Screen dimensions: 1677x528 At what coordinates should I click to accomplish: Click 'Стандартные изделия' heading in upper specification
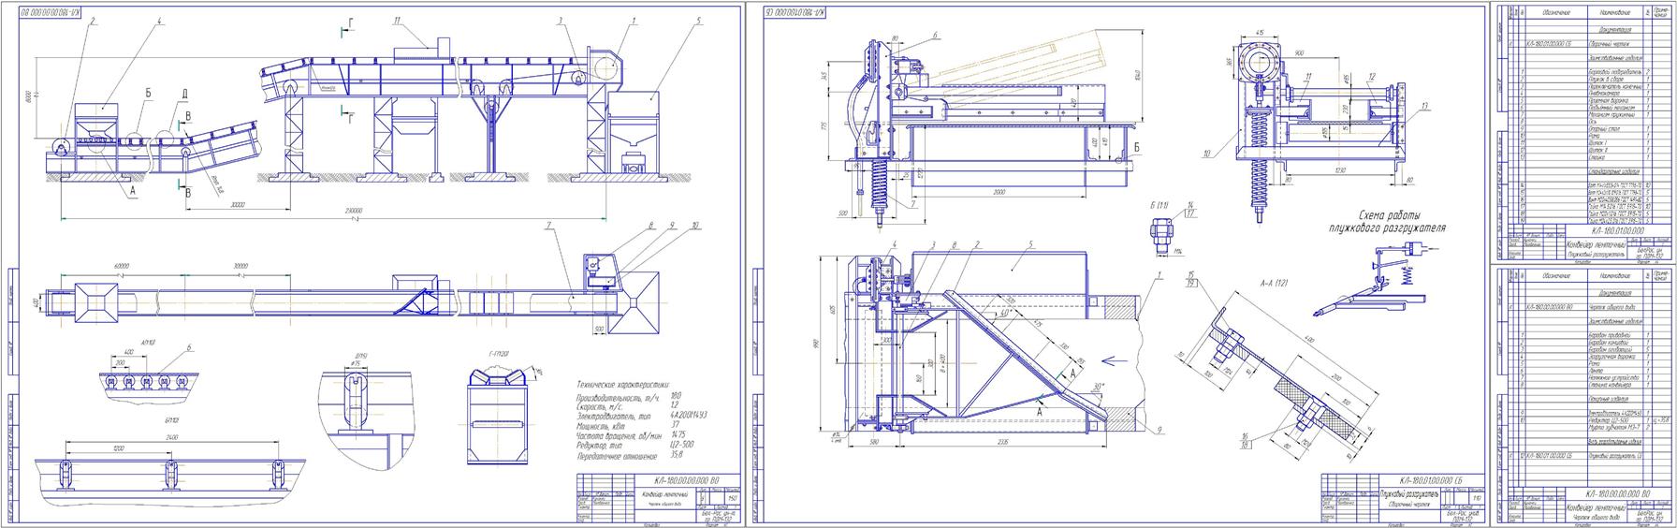pos(1614,170)
